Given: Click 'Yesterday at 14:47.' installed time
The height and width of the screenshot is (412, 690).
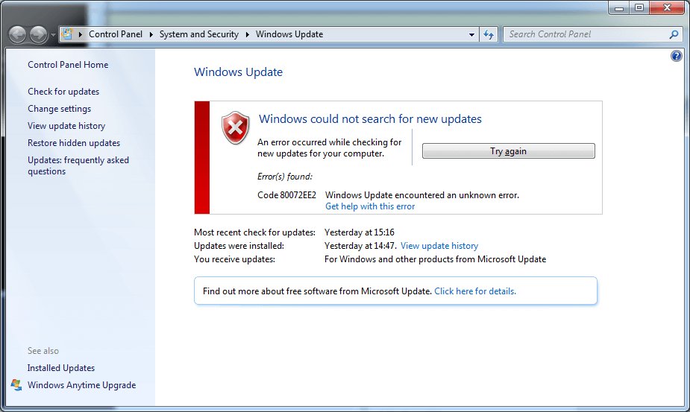Looking at the screenshot, I should tap(360, 246).
